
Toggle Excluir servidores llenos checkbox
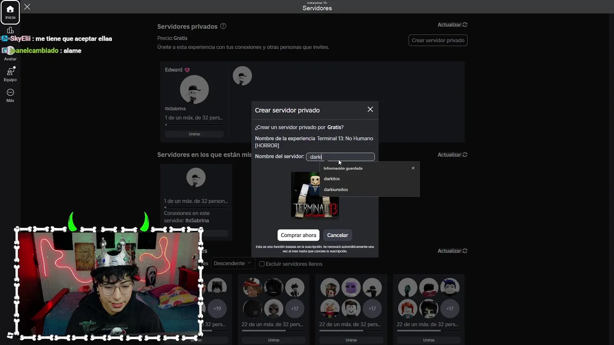pos(262,264)
